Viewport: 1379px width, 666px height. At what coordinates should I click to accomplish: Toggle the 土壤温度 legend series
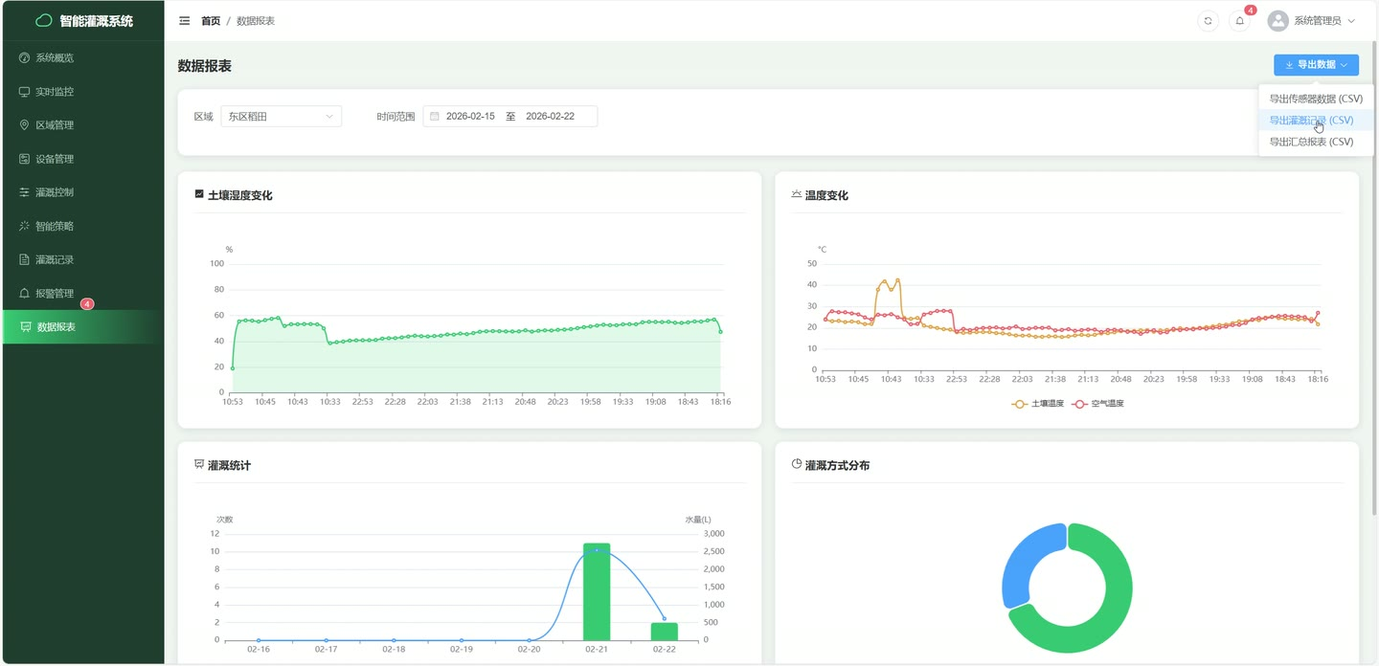pos(1038,404)
